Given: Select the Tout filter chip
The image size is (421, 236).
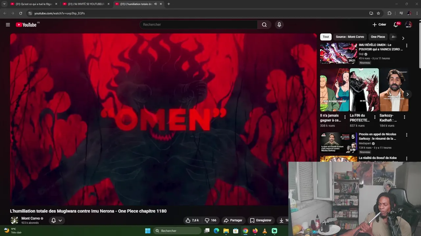Looking at the screenshot, I should click(x=326, y=37).
